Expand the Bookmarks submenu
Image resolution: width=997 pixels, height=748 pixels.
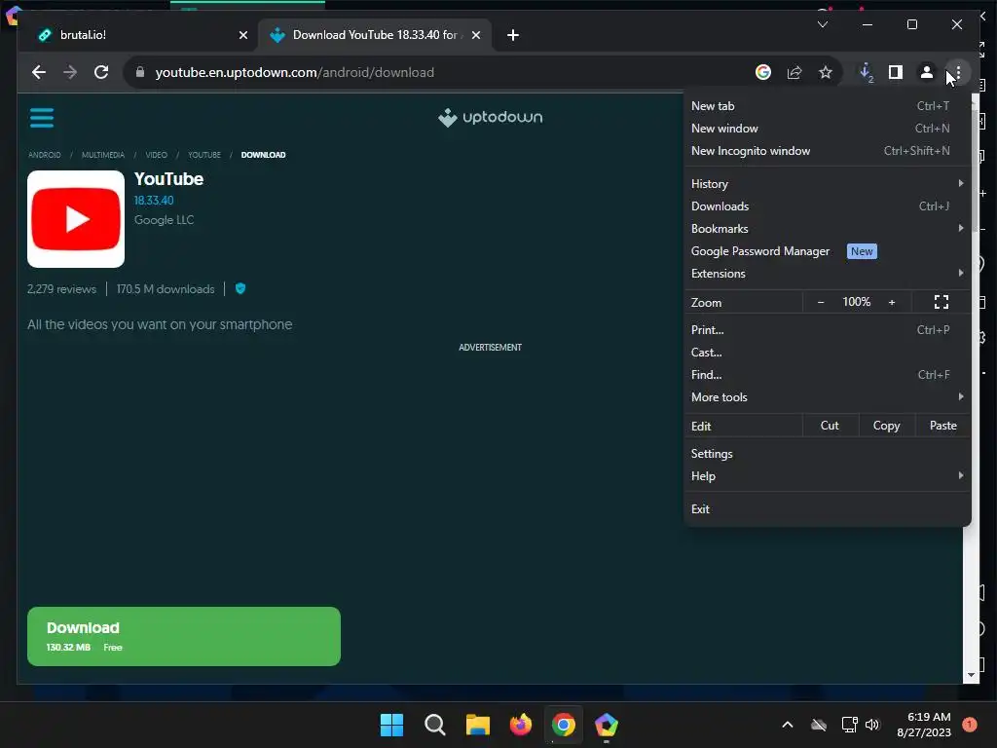(828, 228)
